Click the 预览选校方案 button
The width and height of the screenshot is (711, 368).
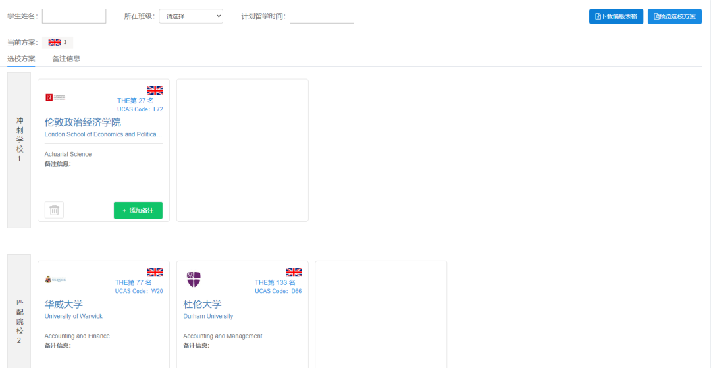click(x=675, y=16)
